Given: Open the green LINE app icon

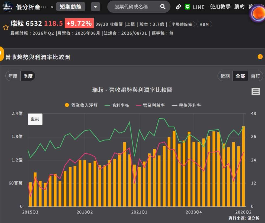Looking at the screenshot, I should point(188,7).
